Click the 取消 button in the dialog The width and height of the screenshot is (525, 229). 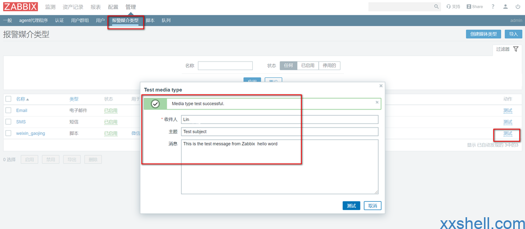click(x=373, y=206)
